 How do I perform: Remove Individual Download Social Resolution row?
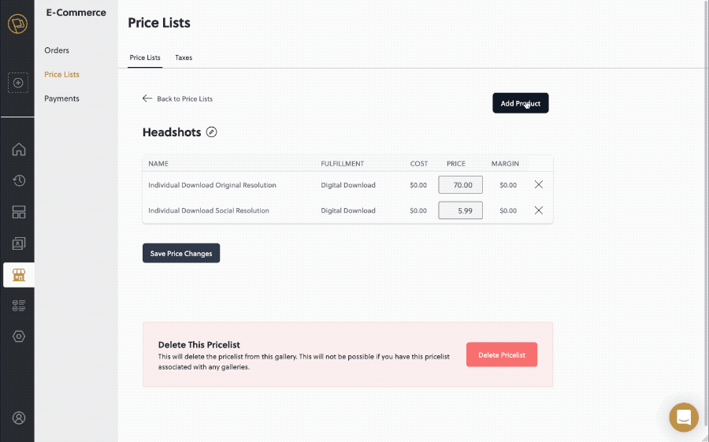[539, 210]
